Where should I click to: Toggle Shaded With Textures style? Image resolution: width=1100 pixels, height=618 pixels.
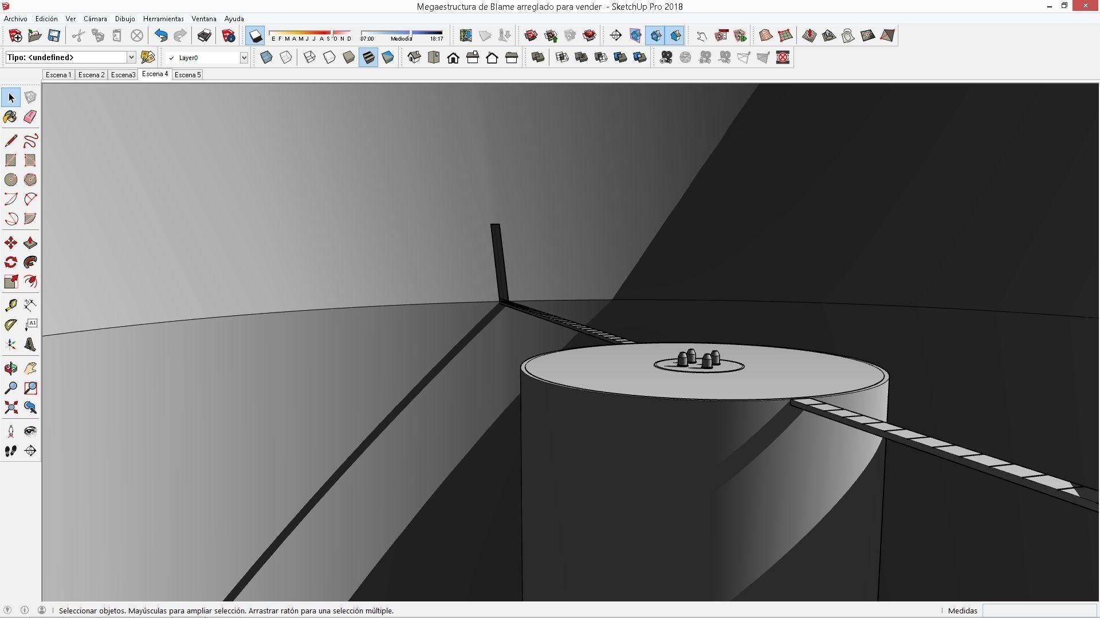pyautogui.click(x=368, y=57)
